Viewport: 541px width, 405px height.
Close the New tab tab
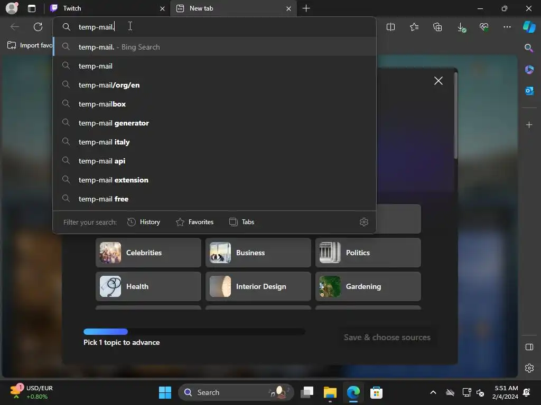click(288, 8)
